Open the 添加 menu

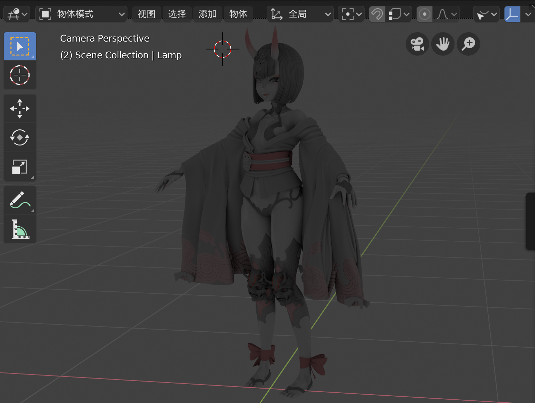coord(208,14)
